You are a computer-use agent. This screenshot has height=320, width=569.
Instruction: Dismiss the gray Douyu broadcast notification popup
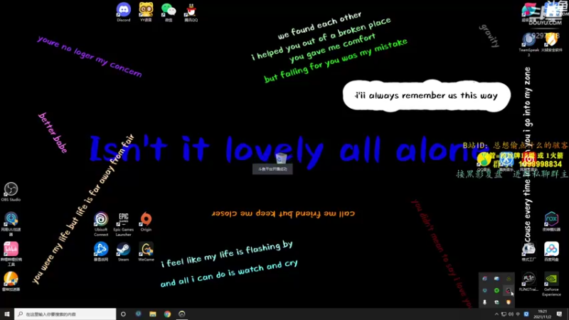pyautogui.click(x=272, y=169)
